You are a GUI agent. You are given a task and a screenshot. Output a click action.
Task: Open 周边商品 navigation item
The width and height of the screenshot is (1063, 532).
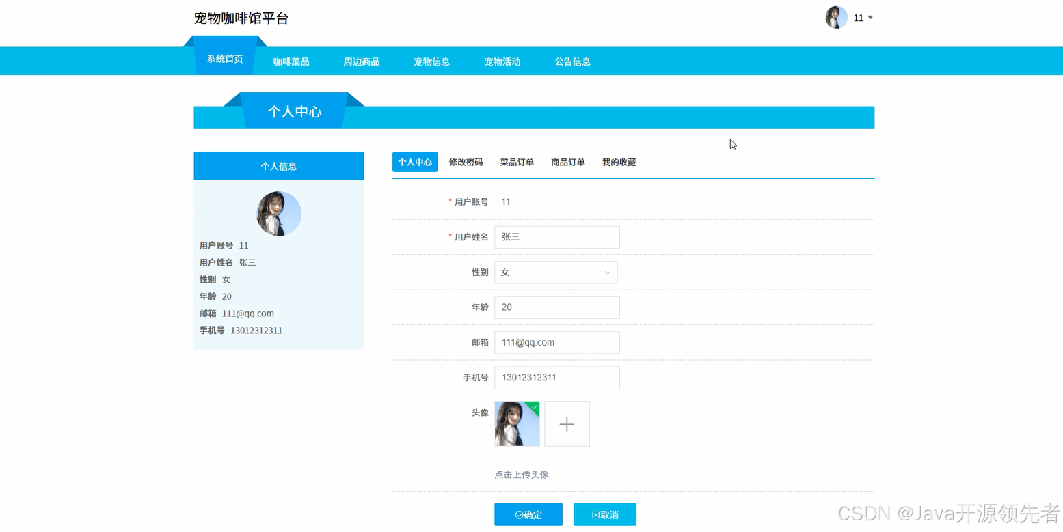pos(362,61)
